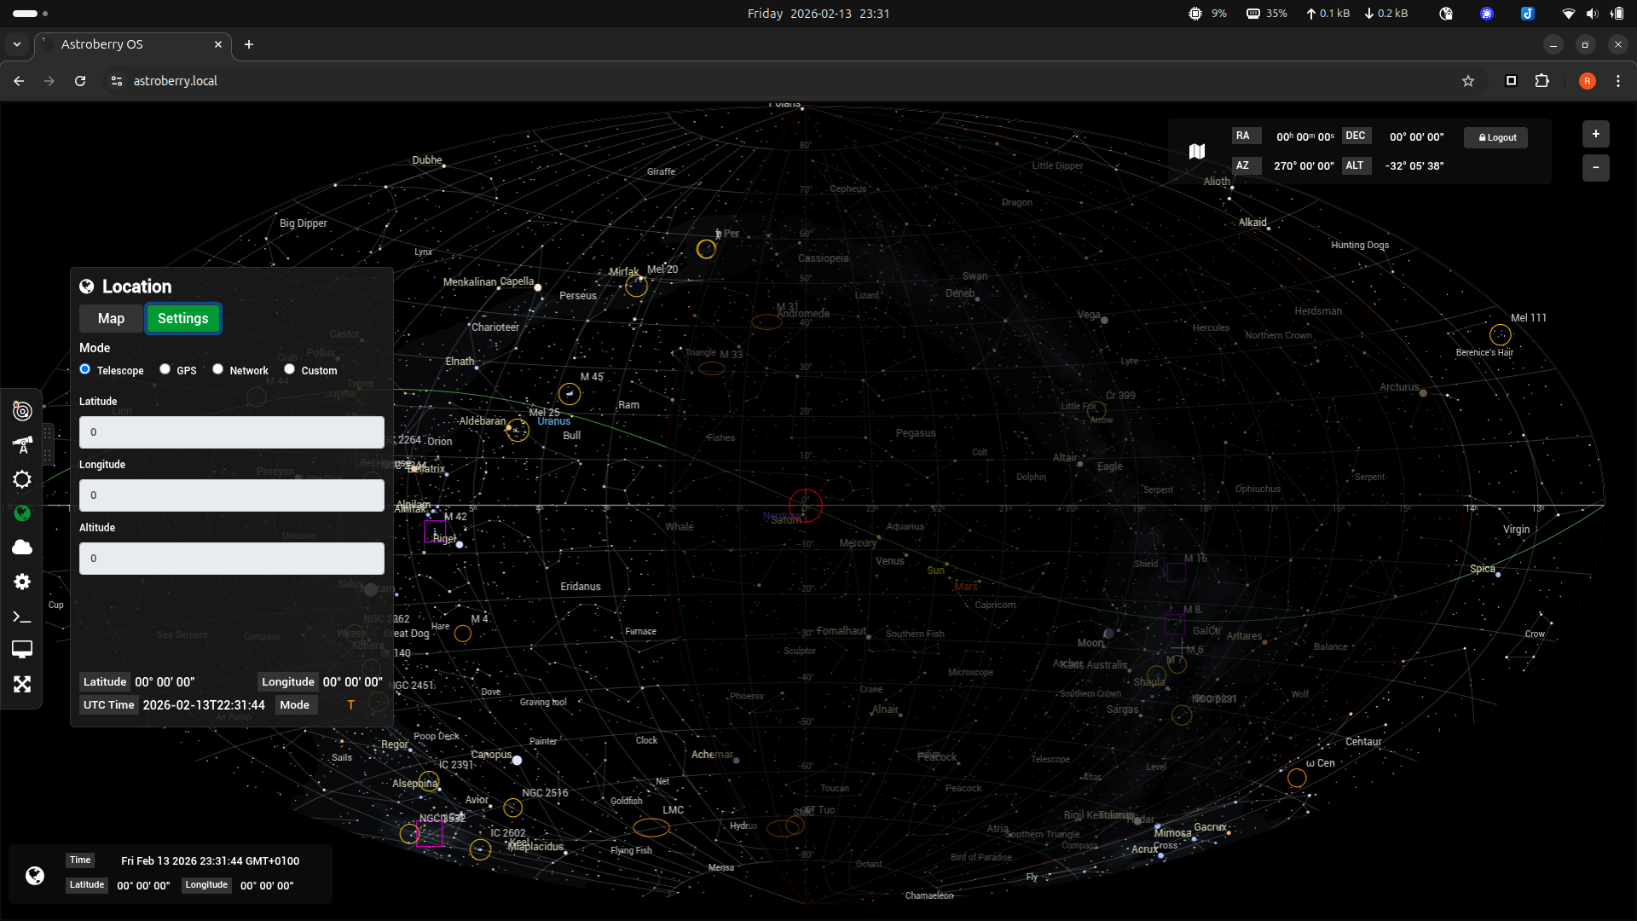Open browser tab search dropdown arrow
Viewport: 1637px width, 921px height.
(x=17, y=44)
